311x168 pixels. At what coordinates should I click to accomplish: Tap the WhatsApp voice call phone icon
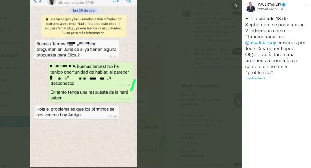128,1
